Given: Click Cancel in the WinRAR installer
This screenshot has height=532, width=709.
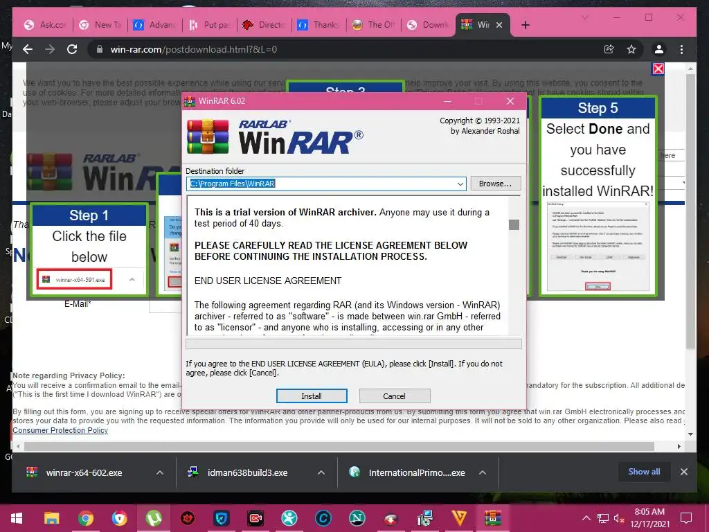Looking at the screenshot, I should pyautogui.click(x=394, y=396).
